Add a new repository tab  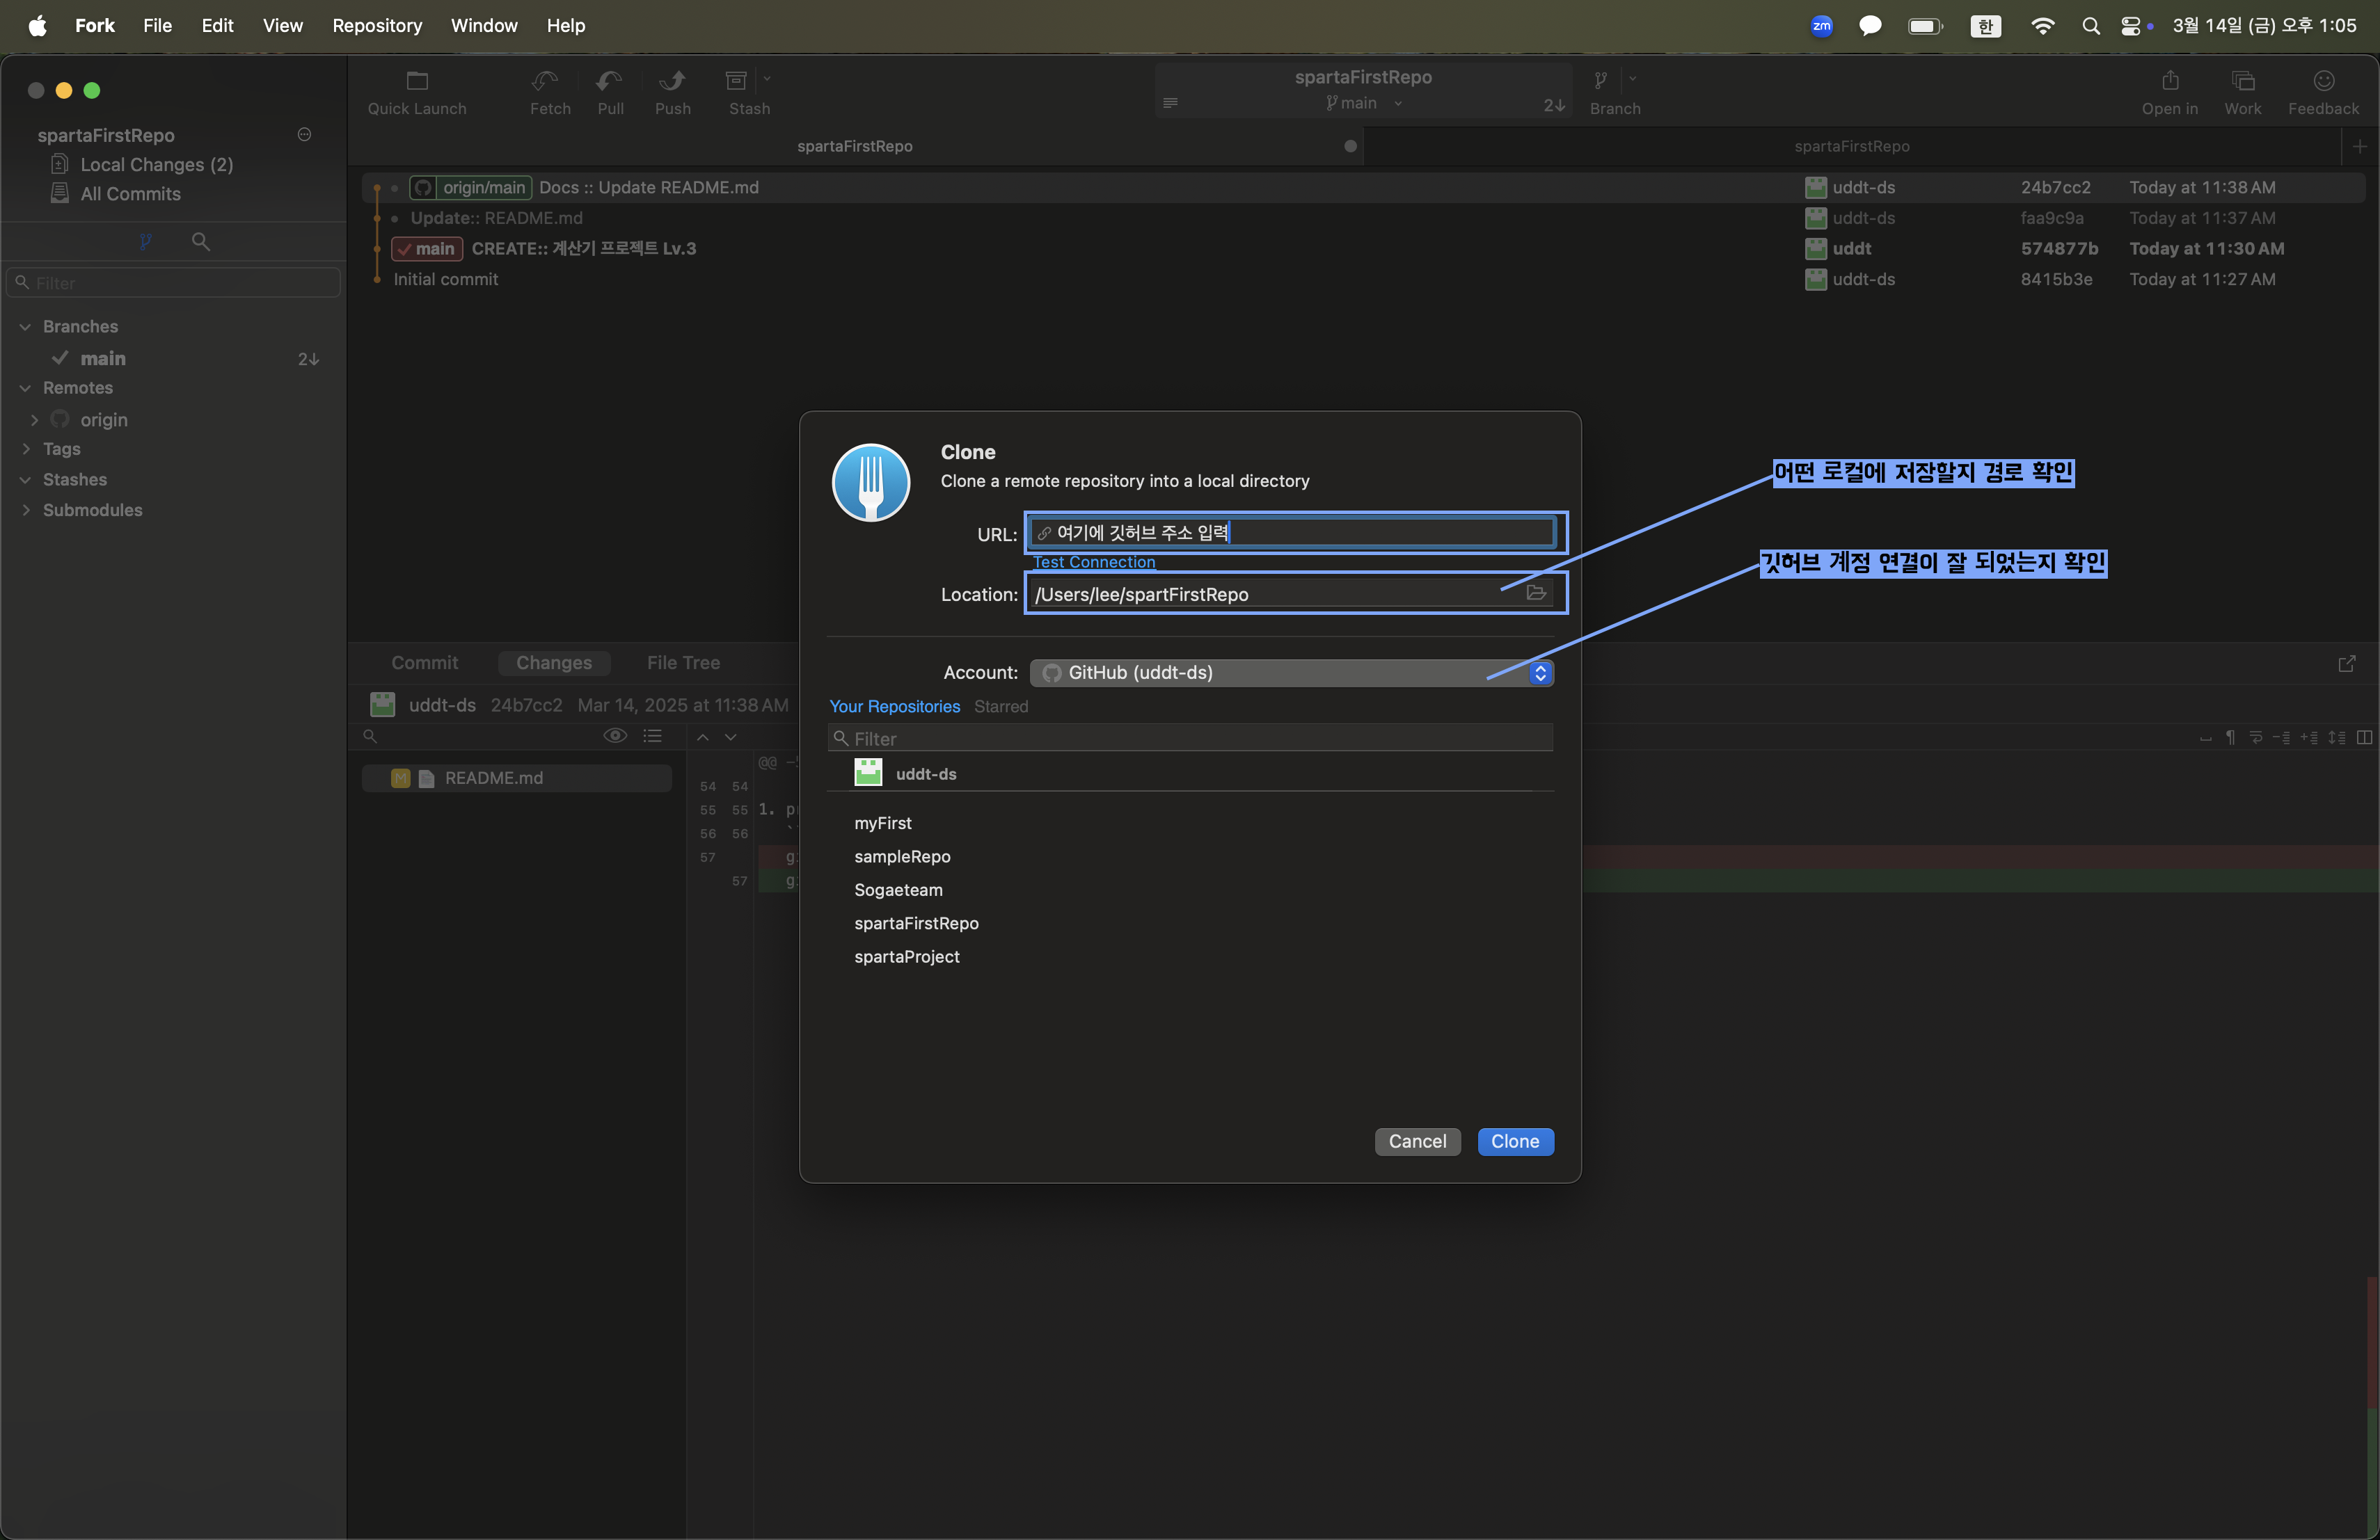[x=2360, y=147]
